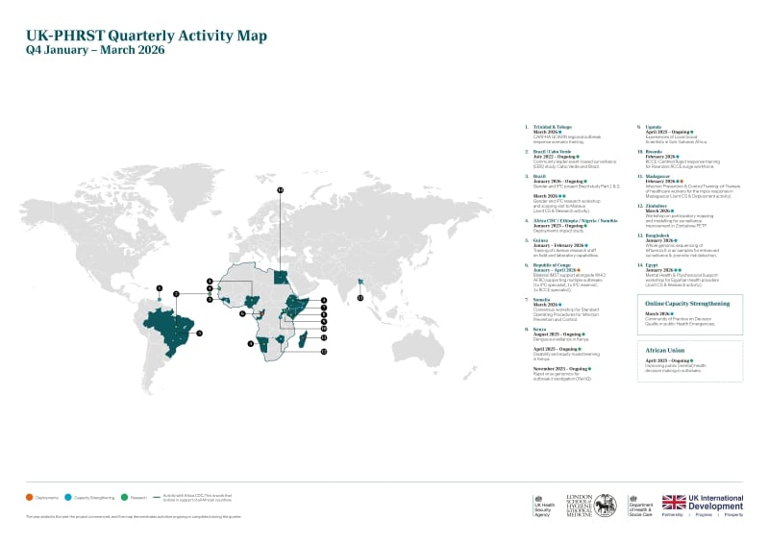The width and height of the screenshot is (769, 544).
Task: Click the blue Capacity Strengthening legend dot
Action: click(x=68, y=498)
